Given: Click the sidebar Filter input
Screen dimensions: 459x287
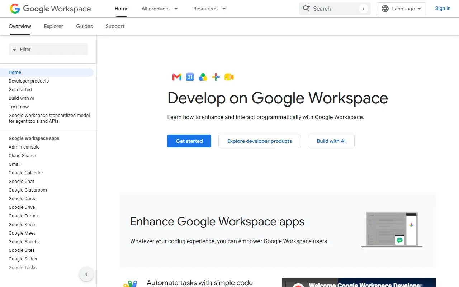Looking at the screenshot, I should [48, 49].
